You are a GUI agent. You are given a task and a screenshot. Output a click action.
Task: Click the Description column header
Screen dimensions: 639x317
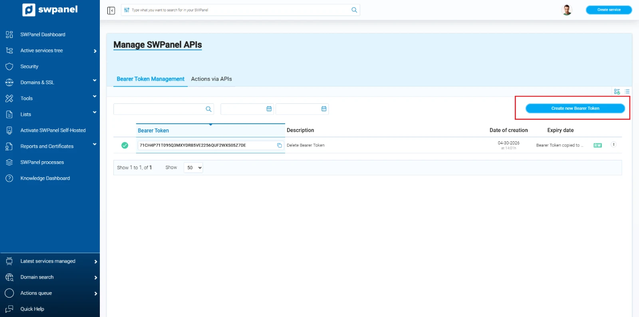tap(300, 130)
